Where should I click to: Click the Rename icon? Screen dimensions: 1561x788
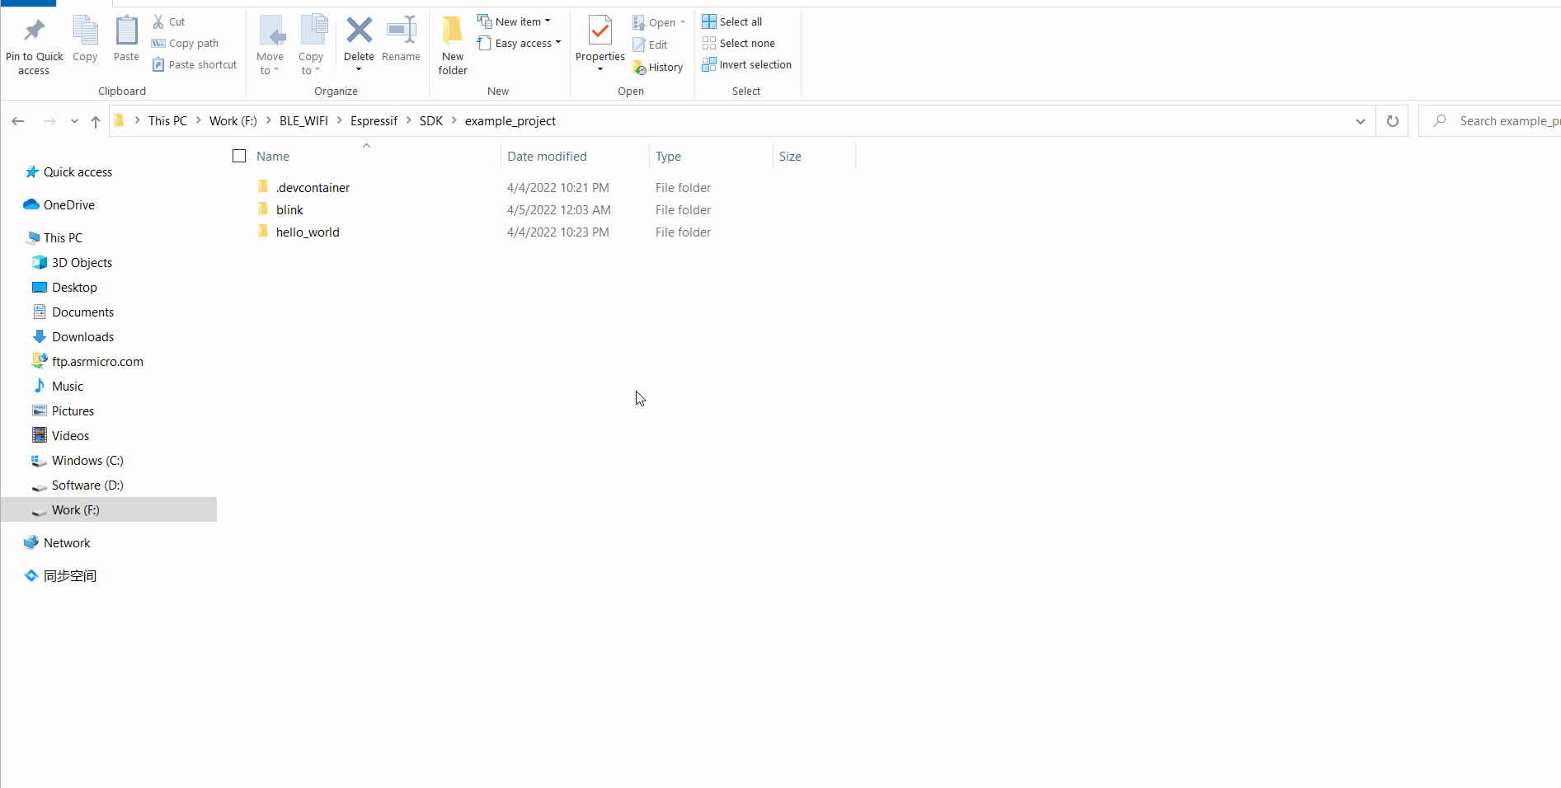coord(401,32)
